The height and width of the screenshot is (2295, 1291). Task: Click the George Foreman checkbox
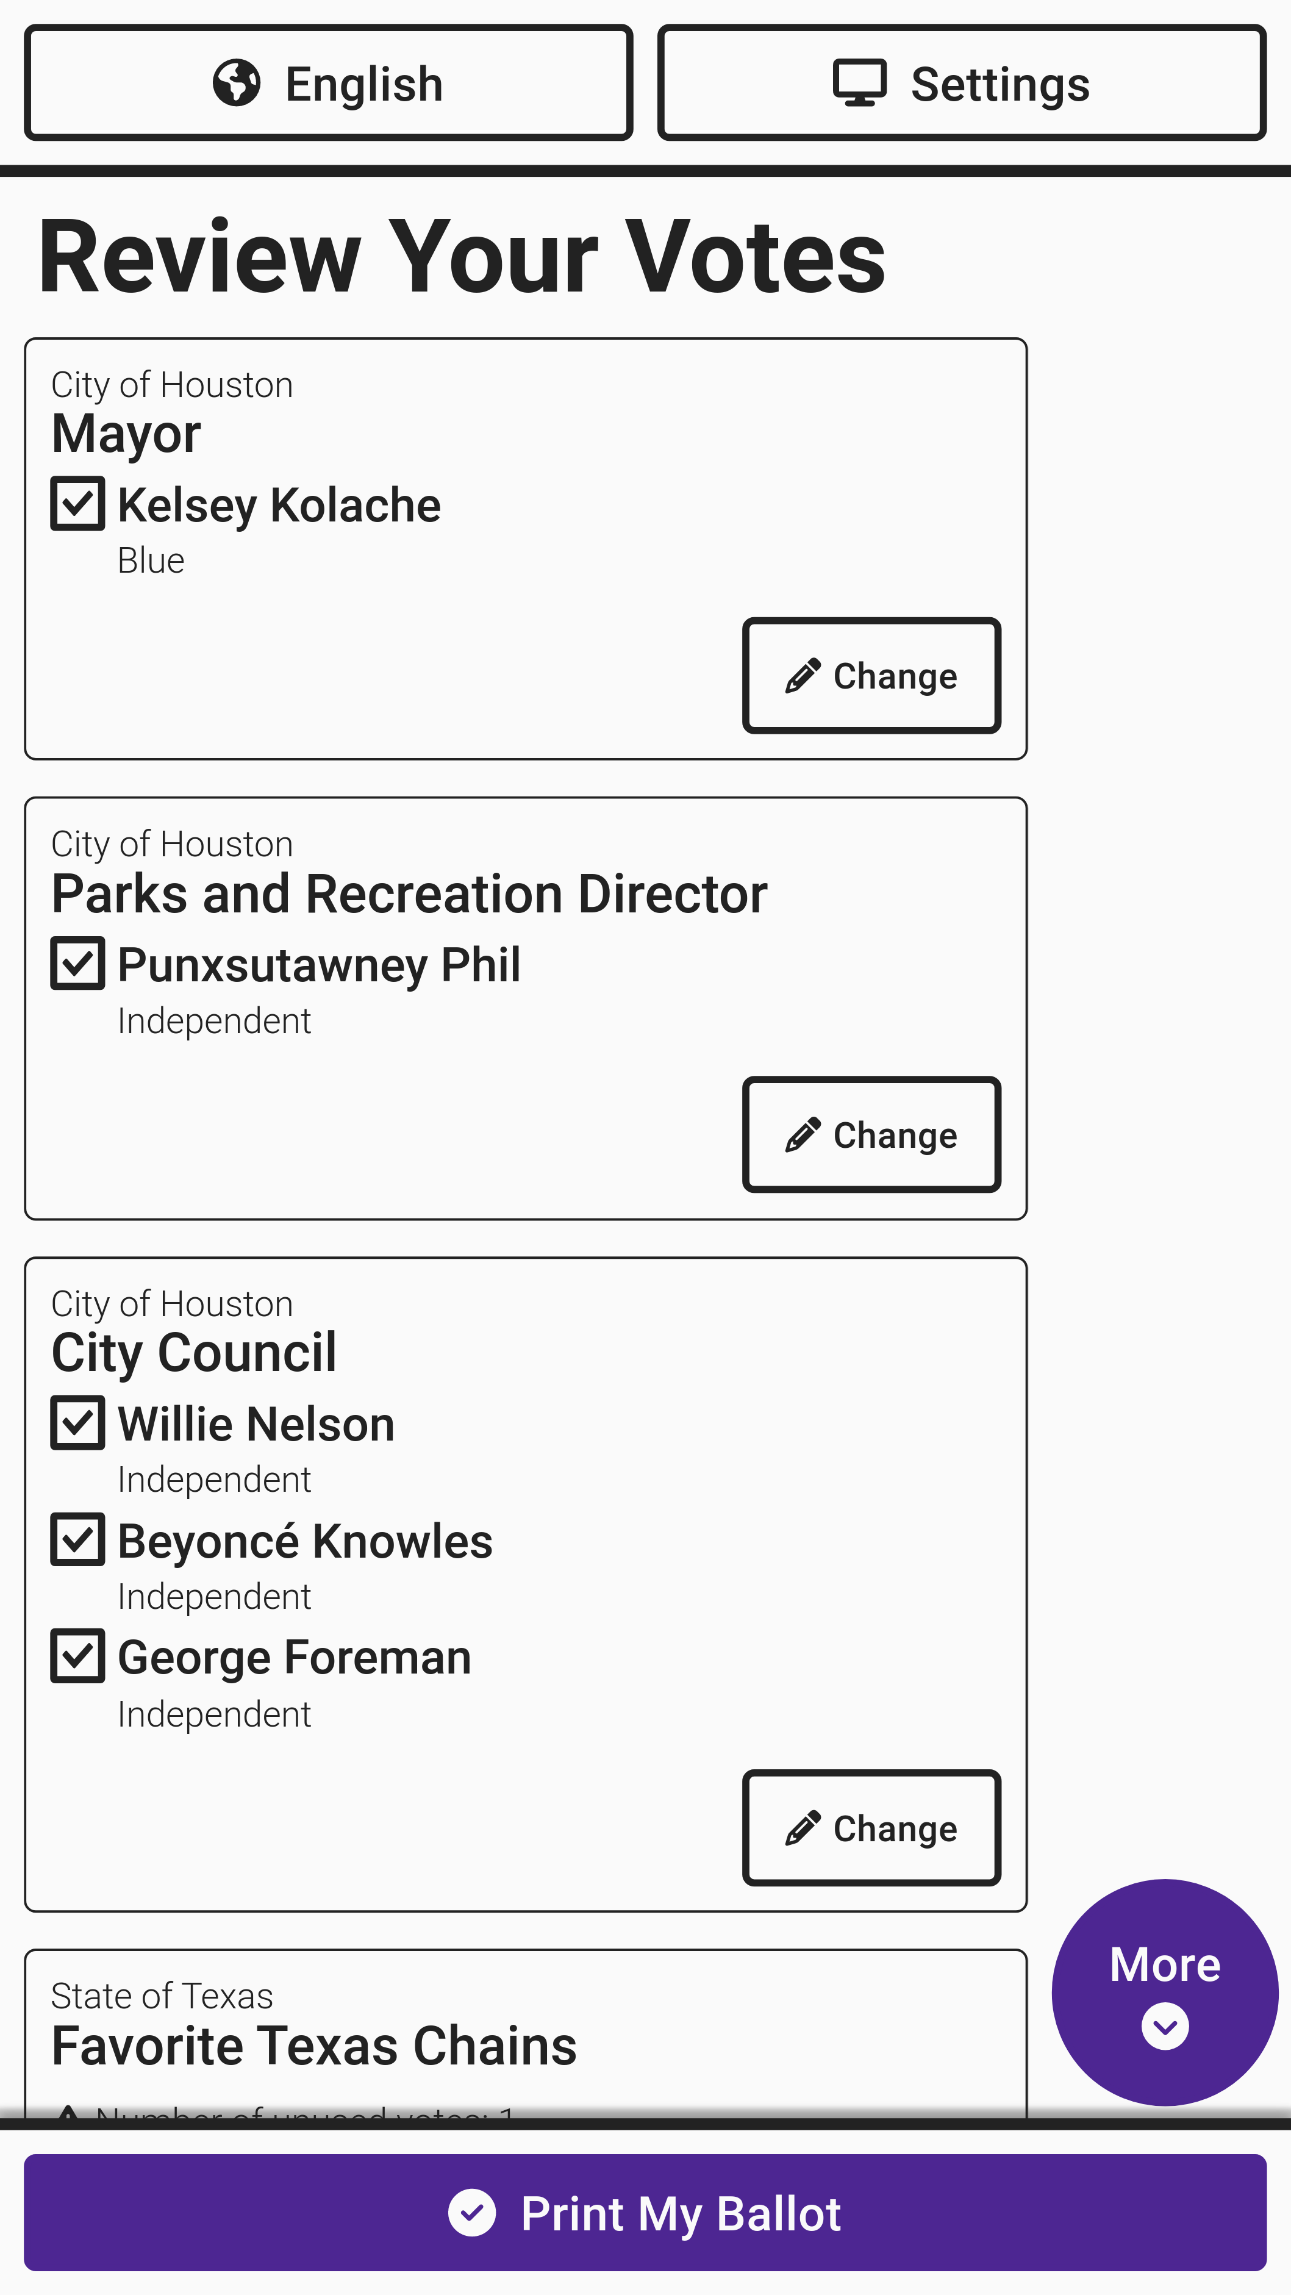click(77, 1656)
